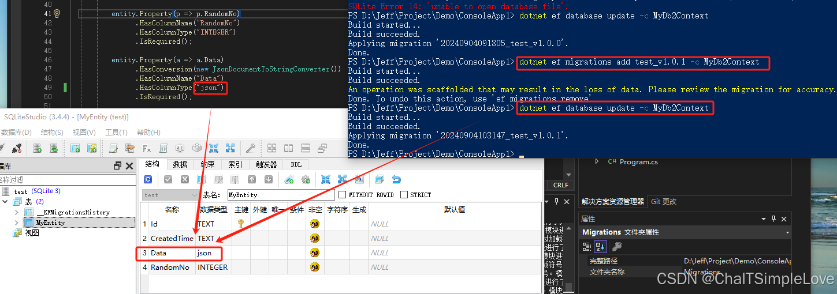Click the move column up arrow
This screenshot has height=294, width=837.
[252, 179]
